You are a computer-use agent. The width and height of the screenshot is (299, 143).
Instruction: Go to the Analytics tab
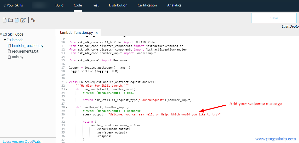click(x=174, y=5)
